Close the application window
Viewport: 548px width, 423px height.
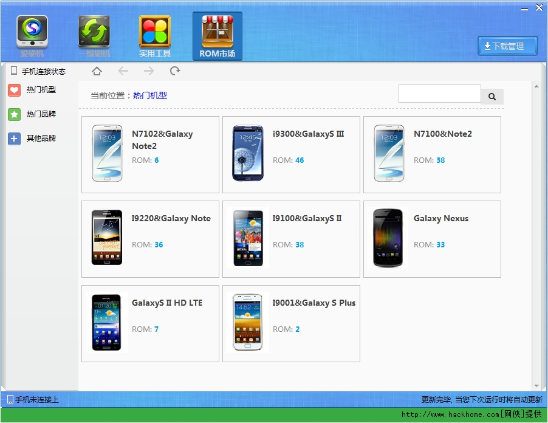pos(539,8)
